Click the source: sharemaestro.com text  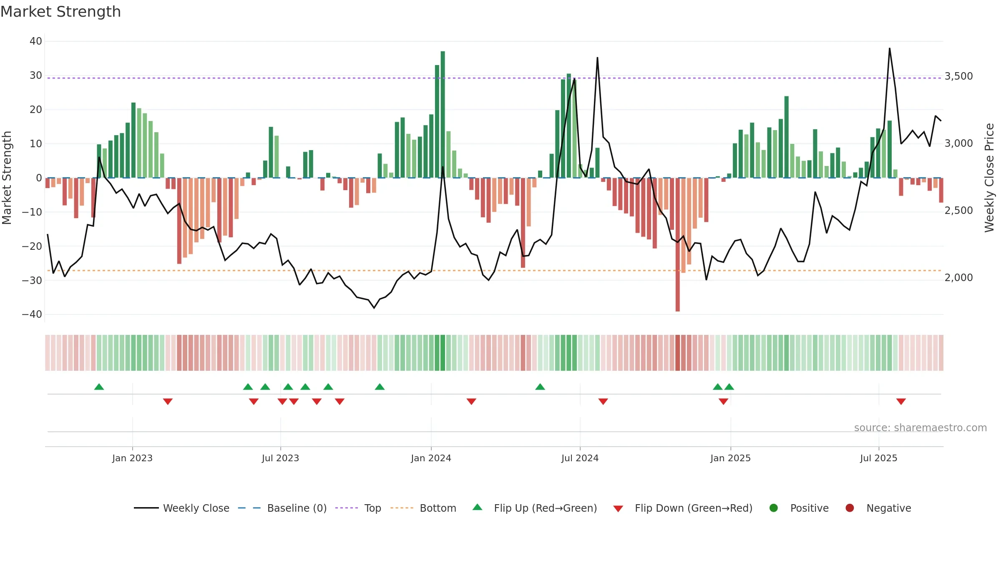pyautogui.click(x=921, y=427)
